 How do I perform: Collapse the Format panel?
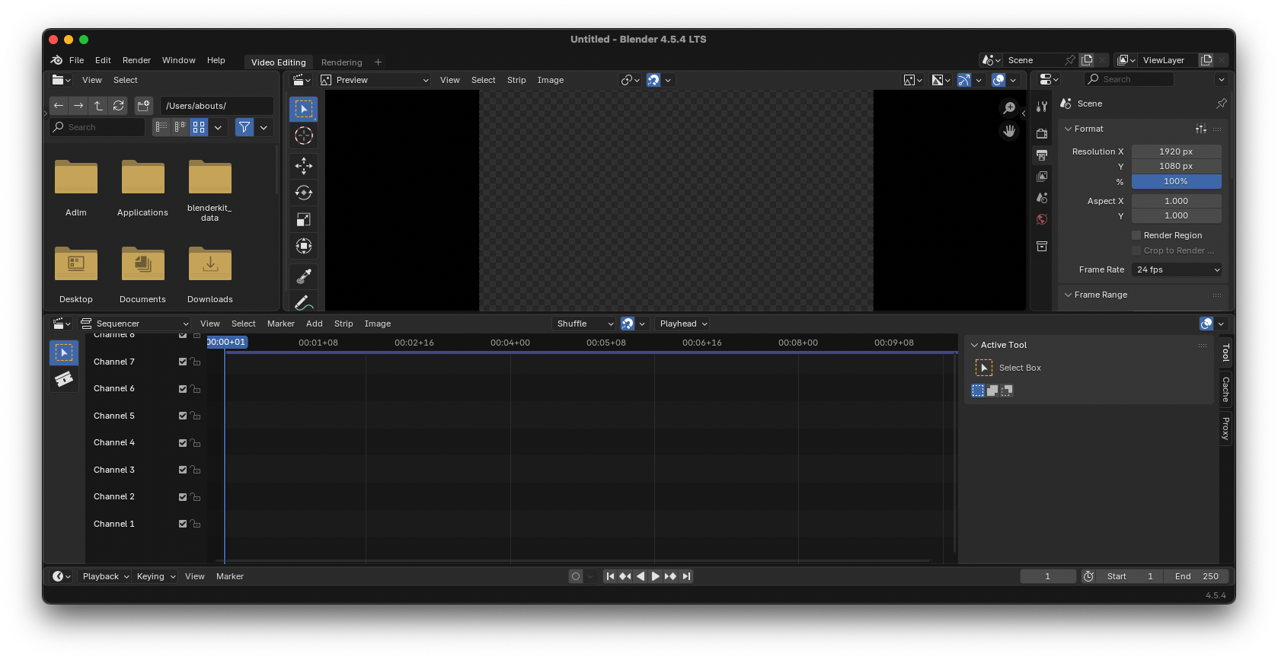1069,129
